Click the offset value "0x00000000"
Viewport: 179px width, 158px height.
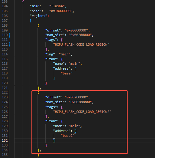[x=76, y=30]
